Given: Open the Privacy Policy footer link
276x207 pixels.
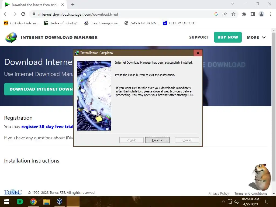Looking at the screenshot, I should tap(219, 193).
